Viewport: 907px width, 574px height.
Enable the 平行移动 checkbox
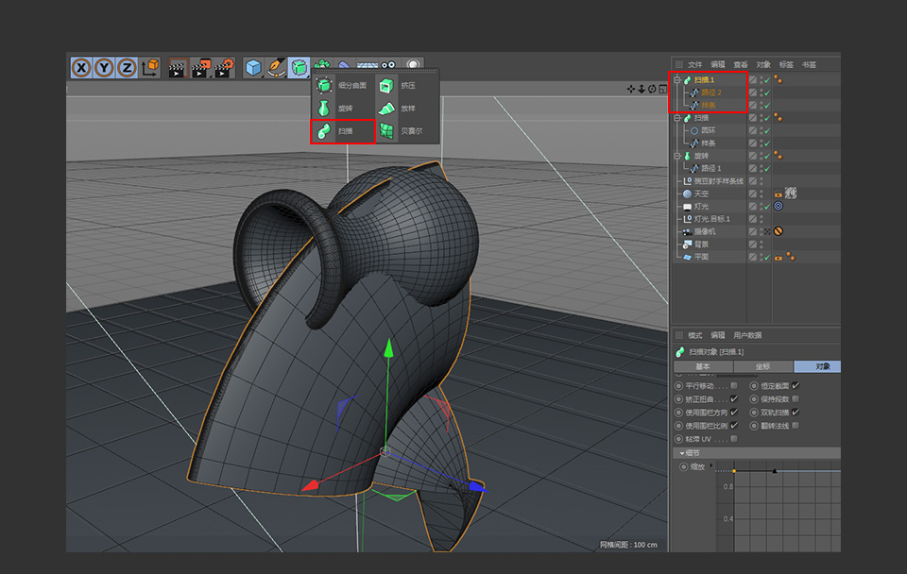[734, 385]
